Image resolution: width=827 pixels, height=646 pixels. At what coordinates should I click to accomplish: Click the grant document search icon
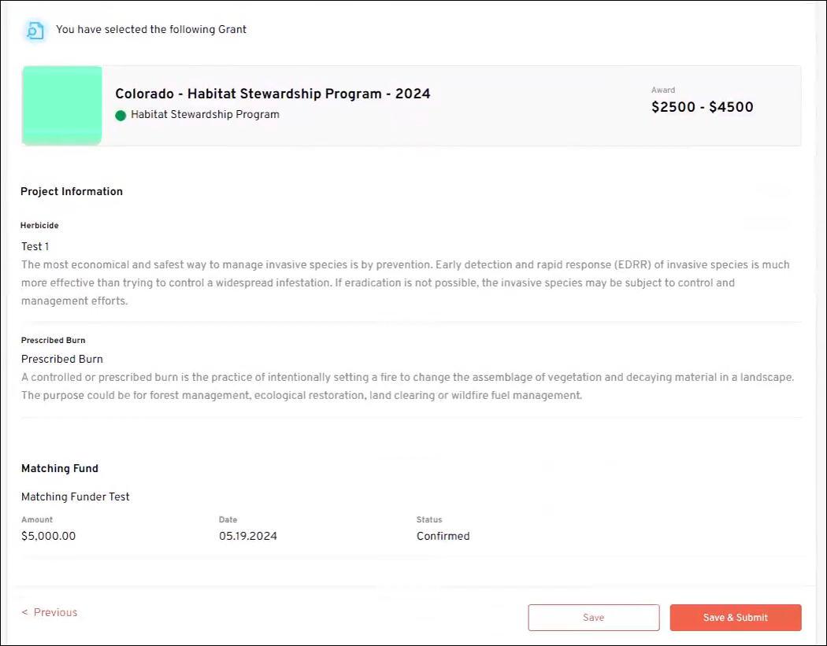(35, 31)
